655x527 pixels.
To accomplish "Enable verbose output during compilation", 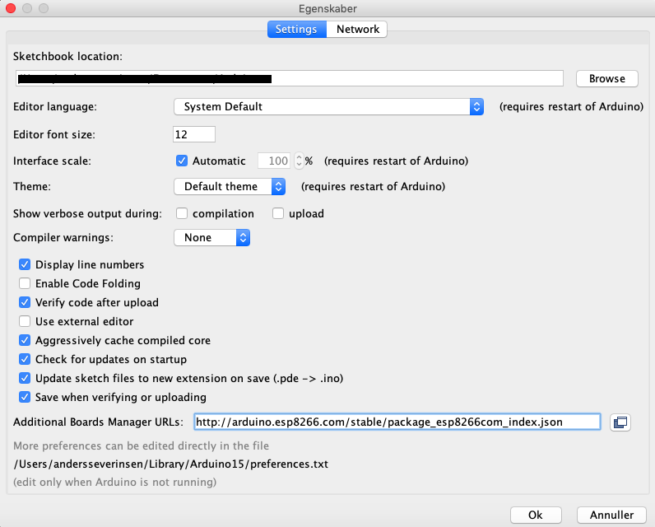I will [182, 213].
